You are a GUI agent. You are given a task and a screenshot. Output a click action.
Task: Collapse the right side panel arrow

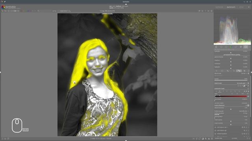click(251, 72)
